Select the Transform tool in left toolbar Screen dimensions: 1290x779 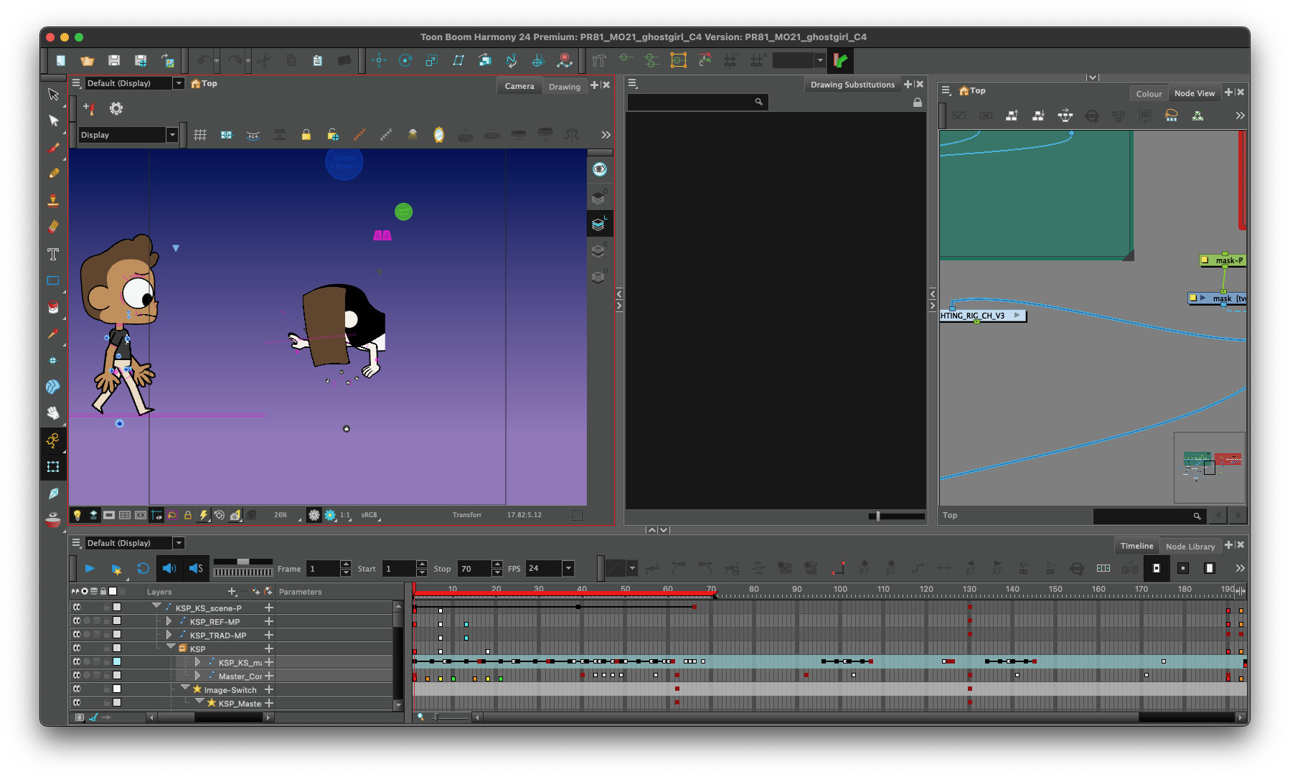[x=53, y=467]
